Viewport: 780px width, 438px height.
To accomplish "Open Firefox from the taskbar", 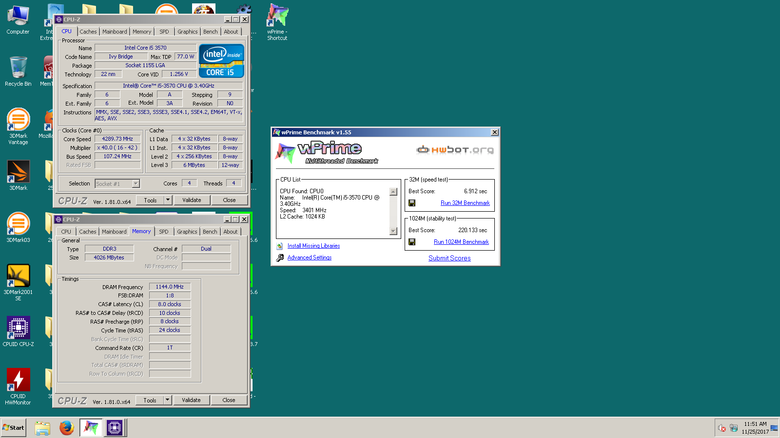I will (x=67, y=428).
